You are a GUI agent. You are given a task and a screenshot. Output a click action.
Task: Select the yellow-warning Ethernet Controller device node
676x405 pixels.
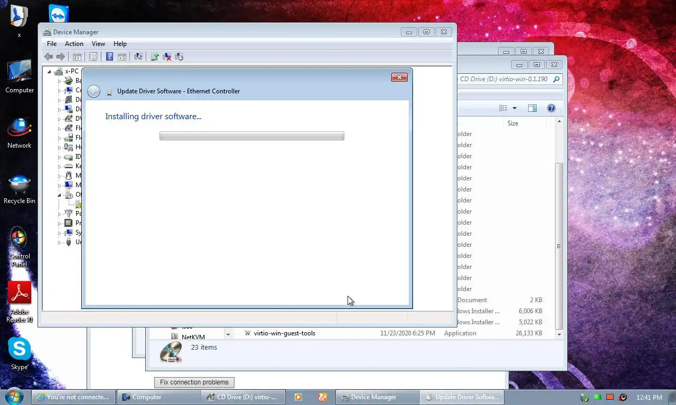[78, 204]
